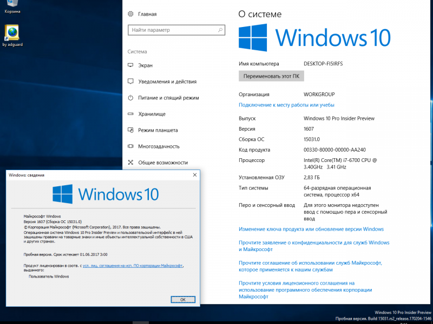433x324 pixels.
Task: Select the OS build value 15031.0 in О системе
Action: [x=312, y=139]
